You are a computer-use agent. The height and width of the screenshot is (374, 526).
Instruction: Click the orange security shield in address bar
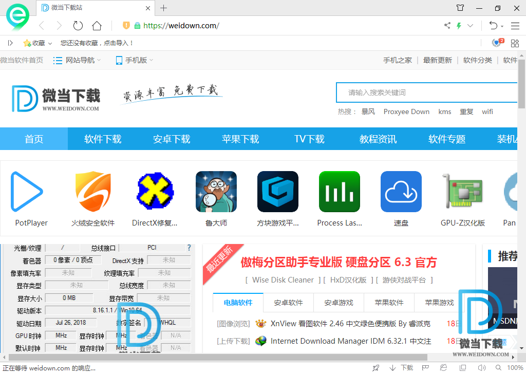coord(126,26)
